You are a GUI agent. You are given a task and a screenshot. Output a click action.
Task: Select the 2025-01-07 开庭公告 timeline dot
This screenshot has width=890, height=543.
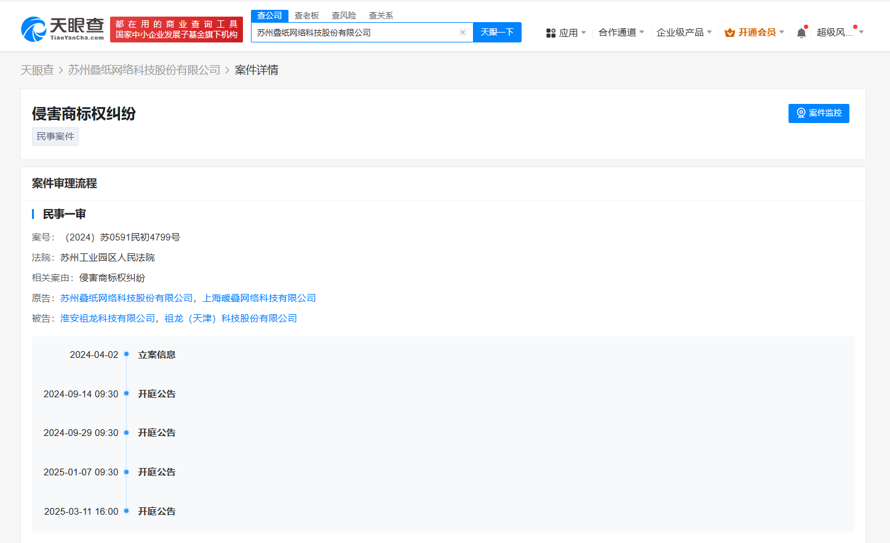(x=126, y=472)
